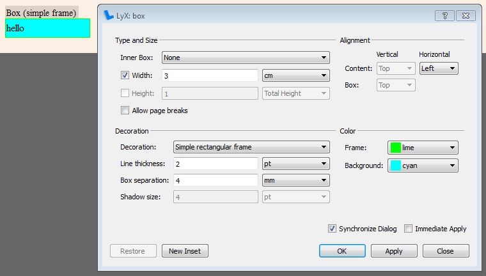486x276 pixels.
Task: Open the Inner Box dropdown
Action: click(x=246, y=57)
